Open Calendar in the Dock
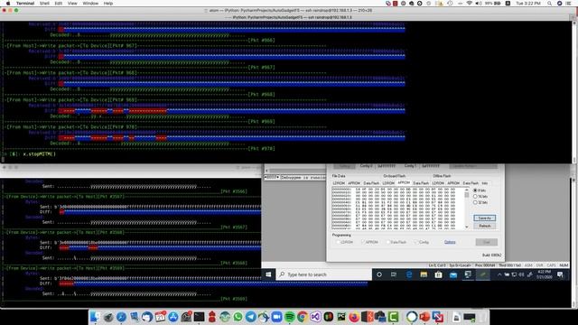This screenshot has width=578, height=325. [x=160, y=317]
